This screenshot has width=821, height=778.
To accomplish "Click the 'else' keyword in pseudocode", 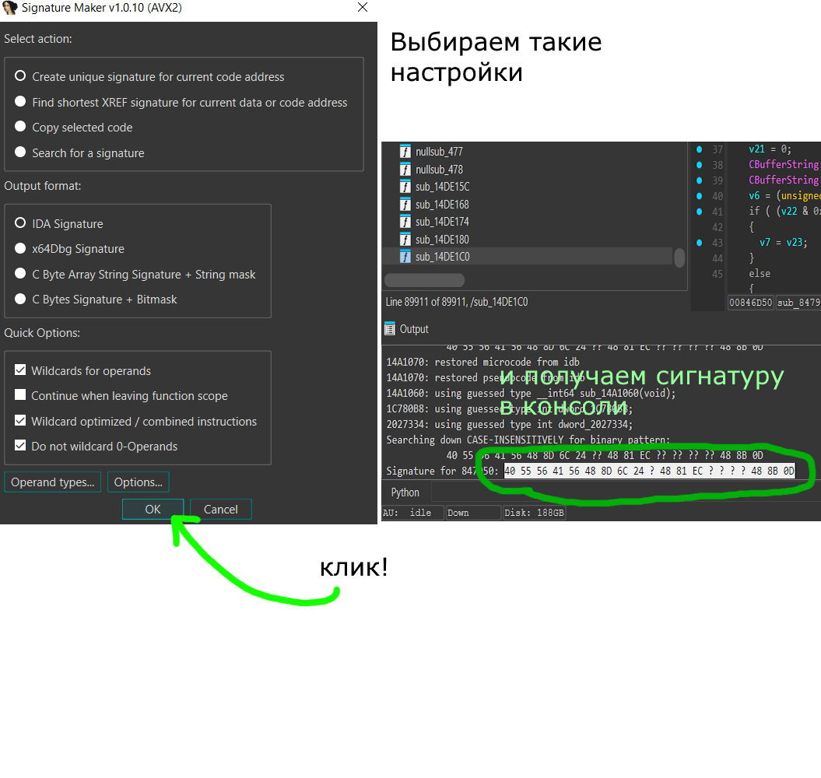I will tap(760, 273).
